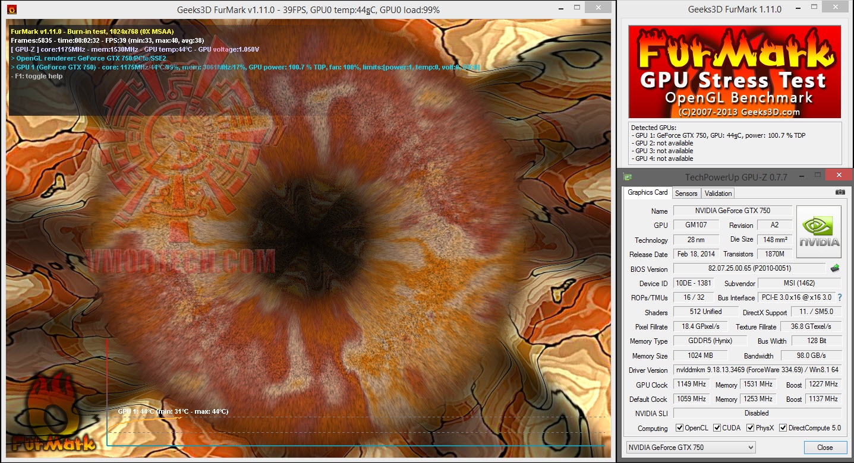Click the Release Date field Feb 18, 2014
The image size is (854, 463).
point(696,254)
